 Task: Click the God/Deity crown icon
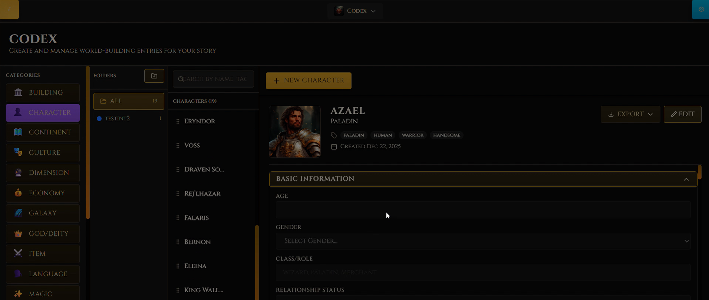click(18, 234)
